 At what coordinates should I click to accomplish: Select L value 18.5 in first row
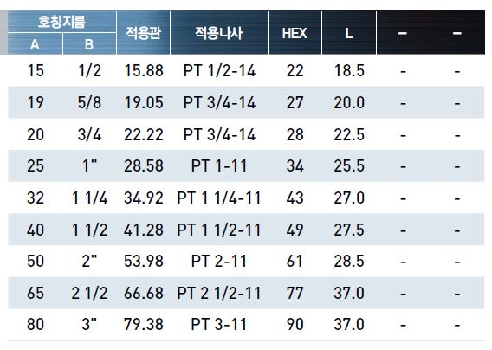[x=349, y=70]
